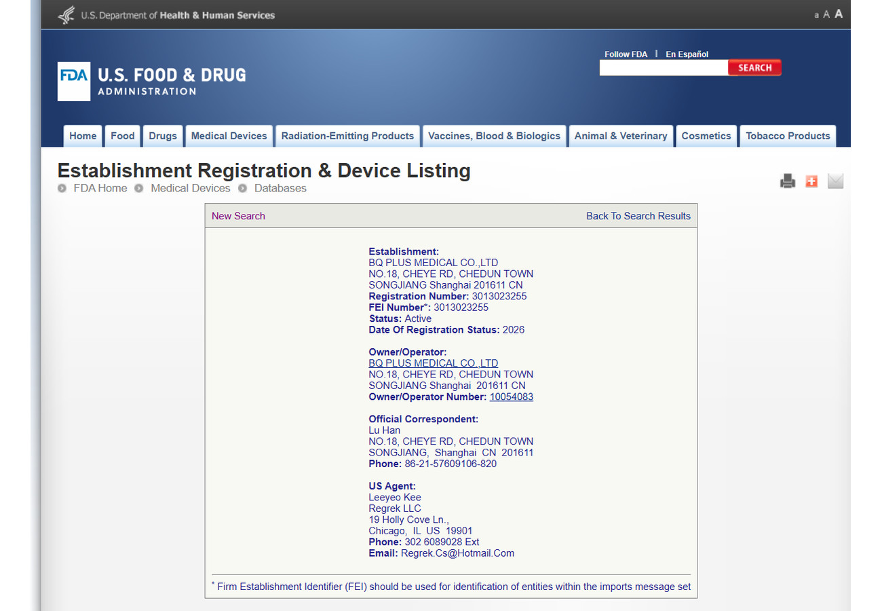Click the US Agent name 'Leeyeo Kee'
This screenshot has width=882, height=611.
(x=395, y=497)
